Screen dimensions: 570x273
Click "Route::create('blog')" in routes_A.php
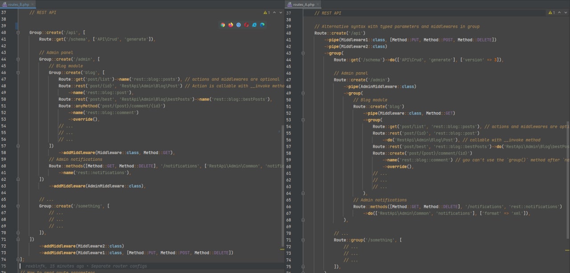(x=379, y=106)
